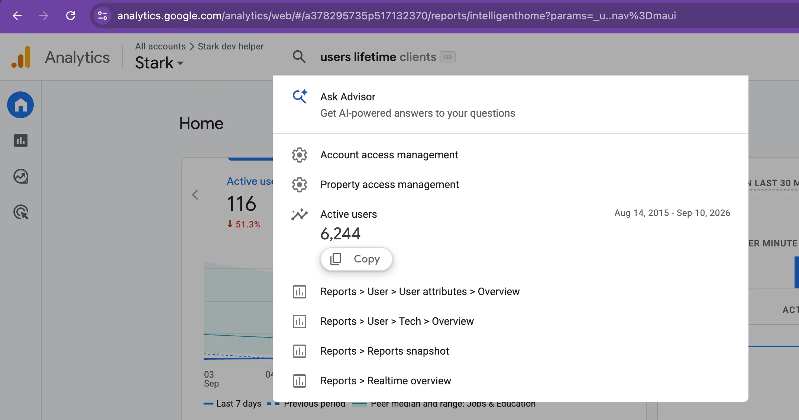Image resolution: width=799 pixels, height=420 pixels.
Task: Click report icon beside Realtime overview result
Action: point(300,381)
